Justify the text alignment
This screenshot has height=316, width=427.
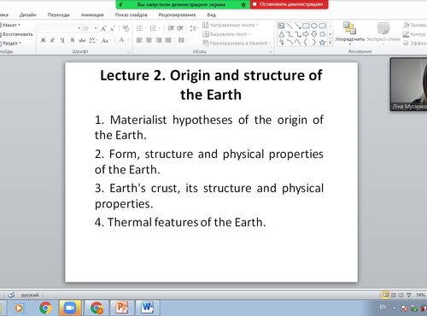[x=168, y=40]
